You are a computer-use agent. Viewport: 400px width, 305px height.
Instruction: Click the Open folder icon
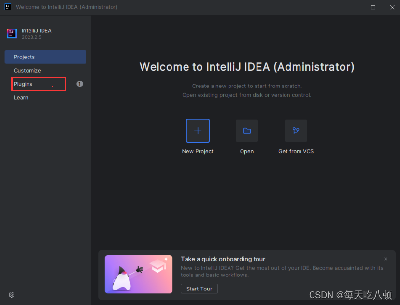pyautogui.click(x=247, y=131)
